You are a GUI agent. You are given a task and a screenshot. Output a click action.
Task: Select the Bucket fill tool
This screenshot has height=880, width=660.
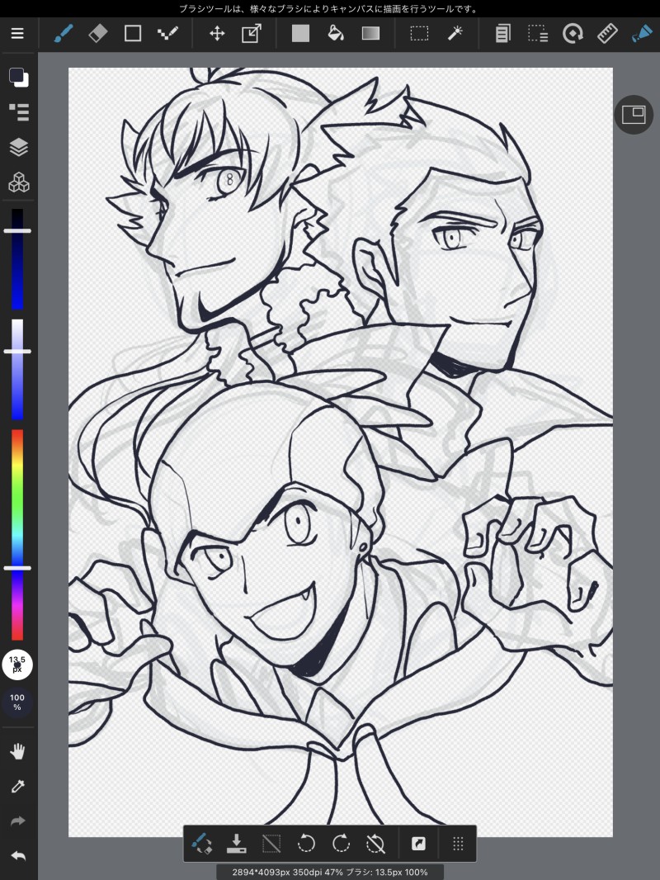335,34
